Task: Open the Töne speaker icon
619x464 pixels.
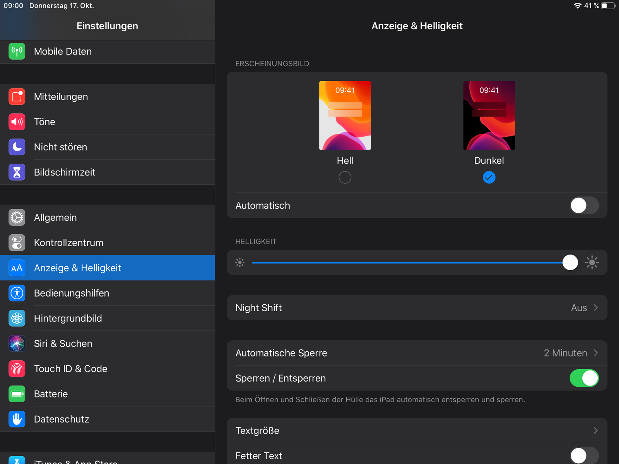Action: [x=17, y=122]
